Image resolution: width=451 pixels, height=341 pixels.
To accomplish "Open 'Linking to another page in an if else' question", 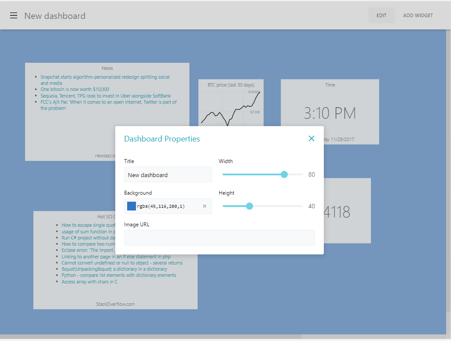I will click(x=116, y=257).
